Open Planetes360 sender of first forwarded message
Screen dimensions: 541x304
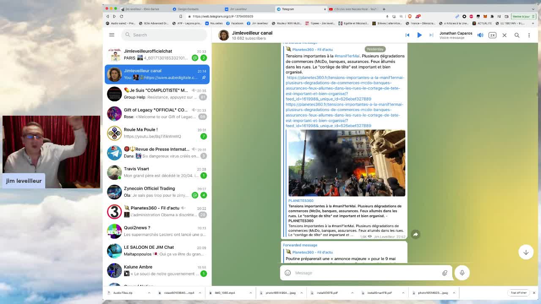(312, 49)
